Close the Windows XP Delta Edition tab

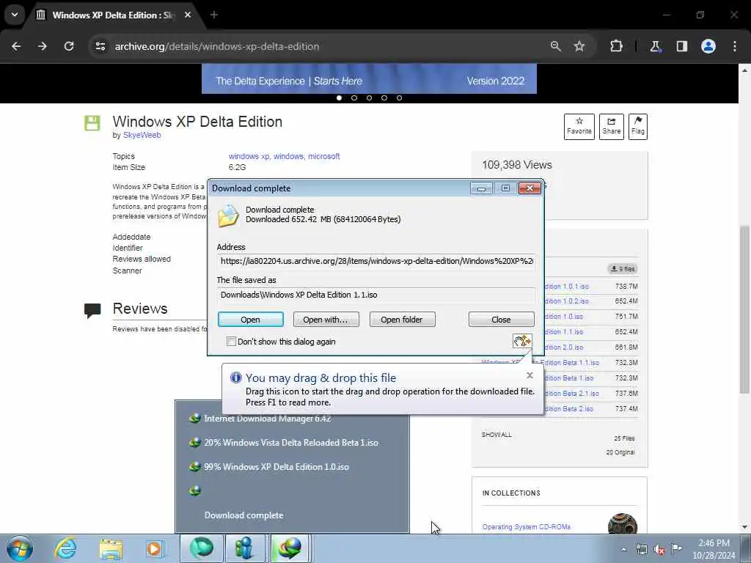[x=188, y=15]
